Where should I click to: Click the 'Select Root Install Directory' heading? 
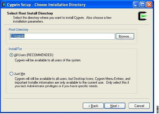click(x=30, y=13)
